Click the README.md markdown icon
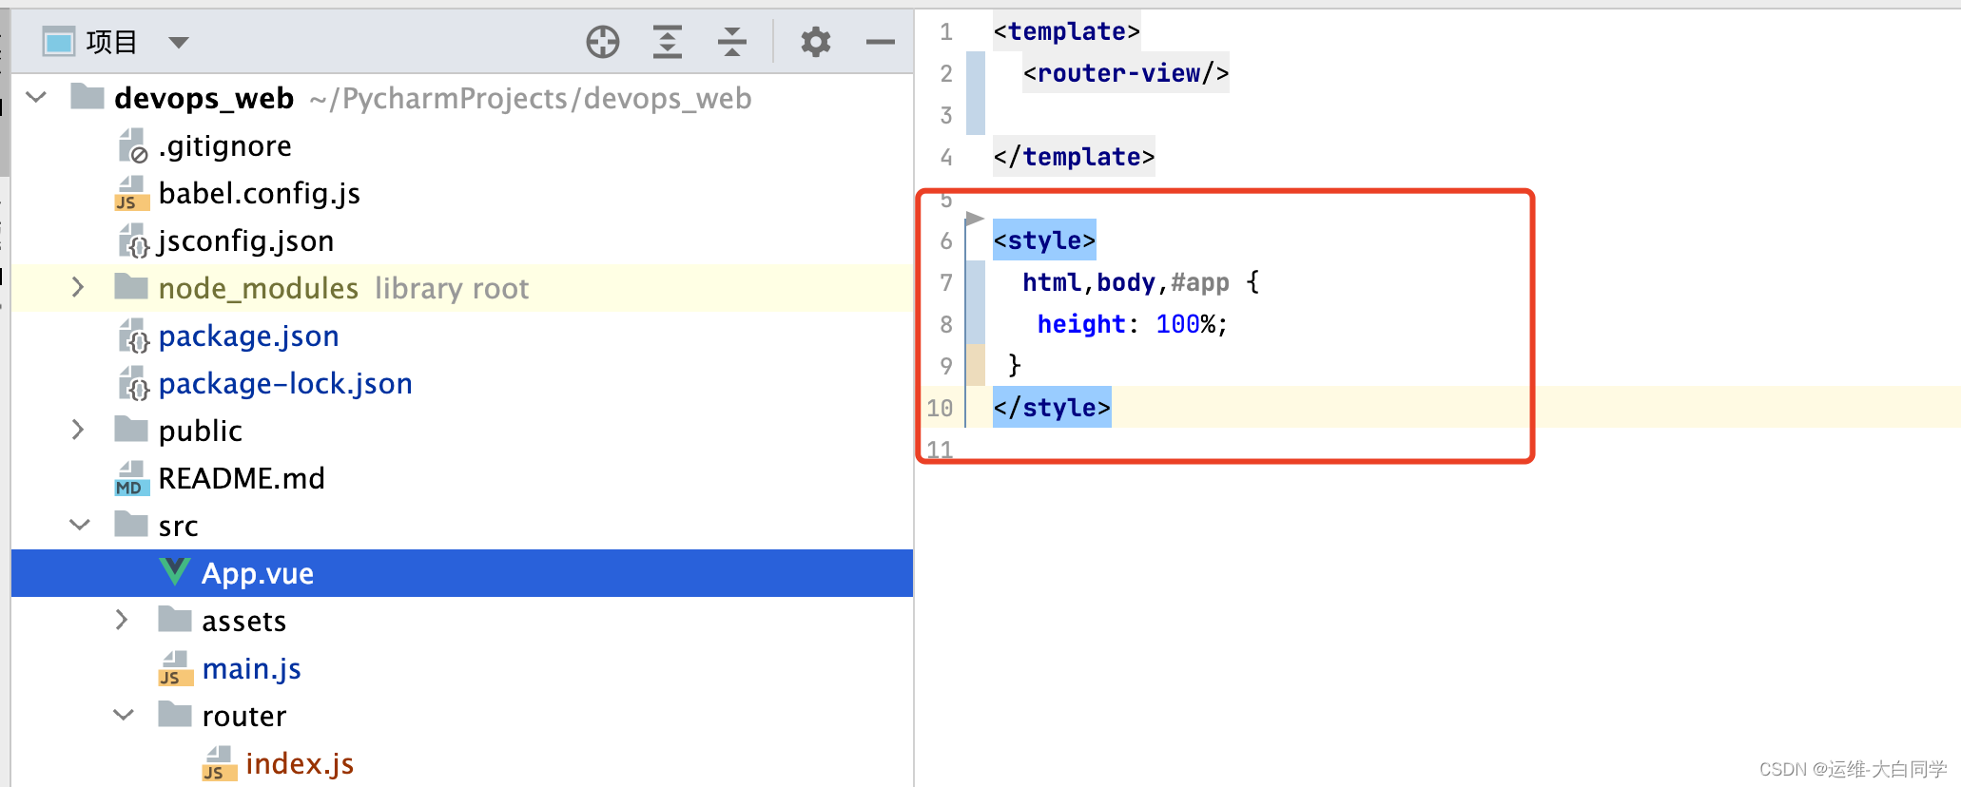Viewport: 1961px width, 787px height. point(132,478)
